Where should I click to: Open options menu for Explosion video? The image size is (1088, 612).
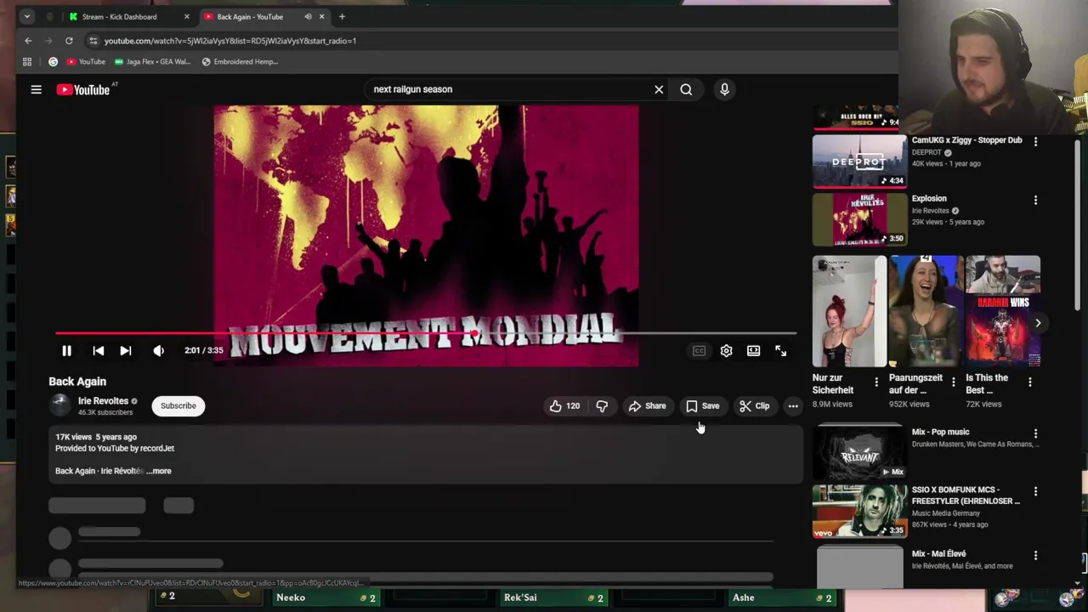click(x=1035, y=200)
